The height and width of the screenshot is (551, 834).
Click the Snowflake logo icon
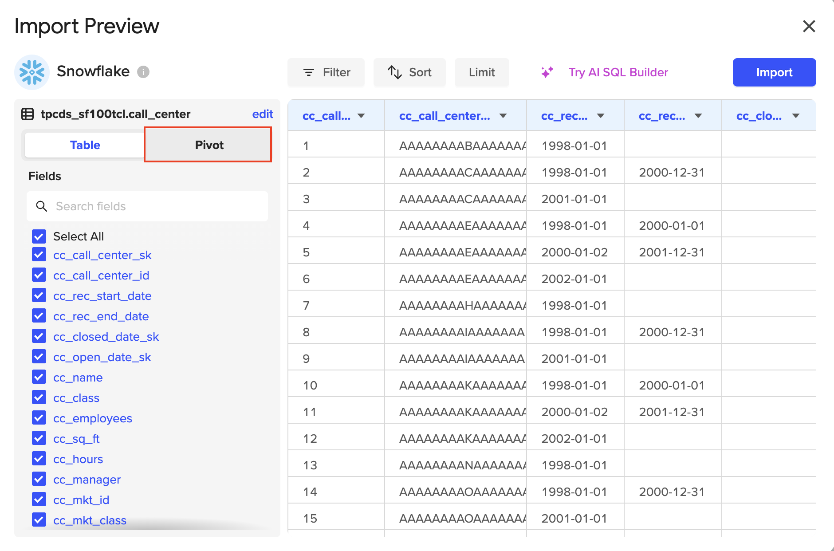coord(32,72)
